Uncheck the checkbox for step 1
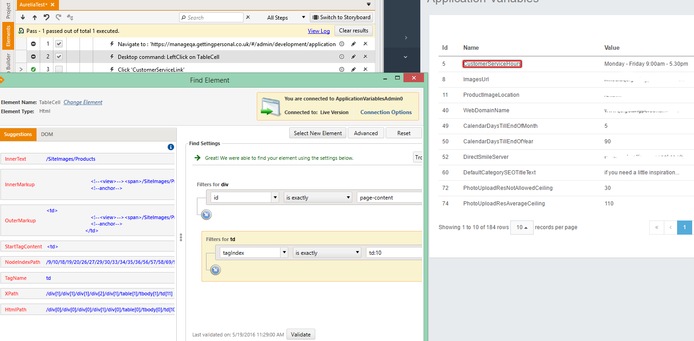This screenshot has width=694, height=341. 59,44
